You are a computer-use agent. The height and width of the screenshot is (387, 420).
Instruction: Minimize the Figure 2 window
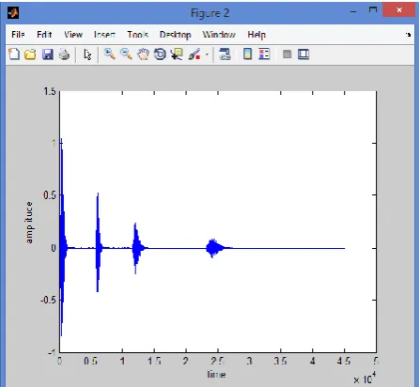point(353,12)
